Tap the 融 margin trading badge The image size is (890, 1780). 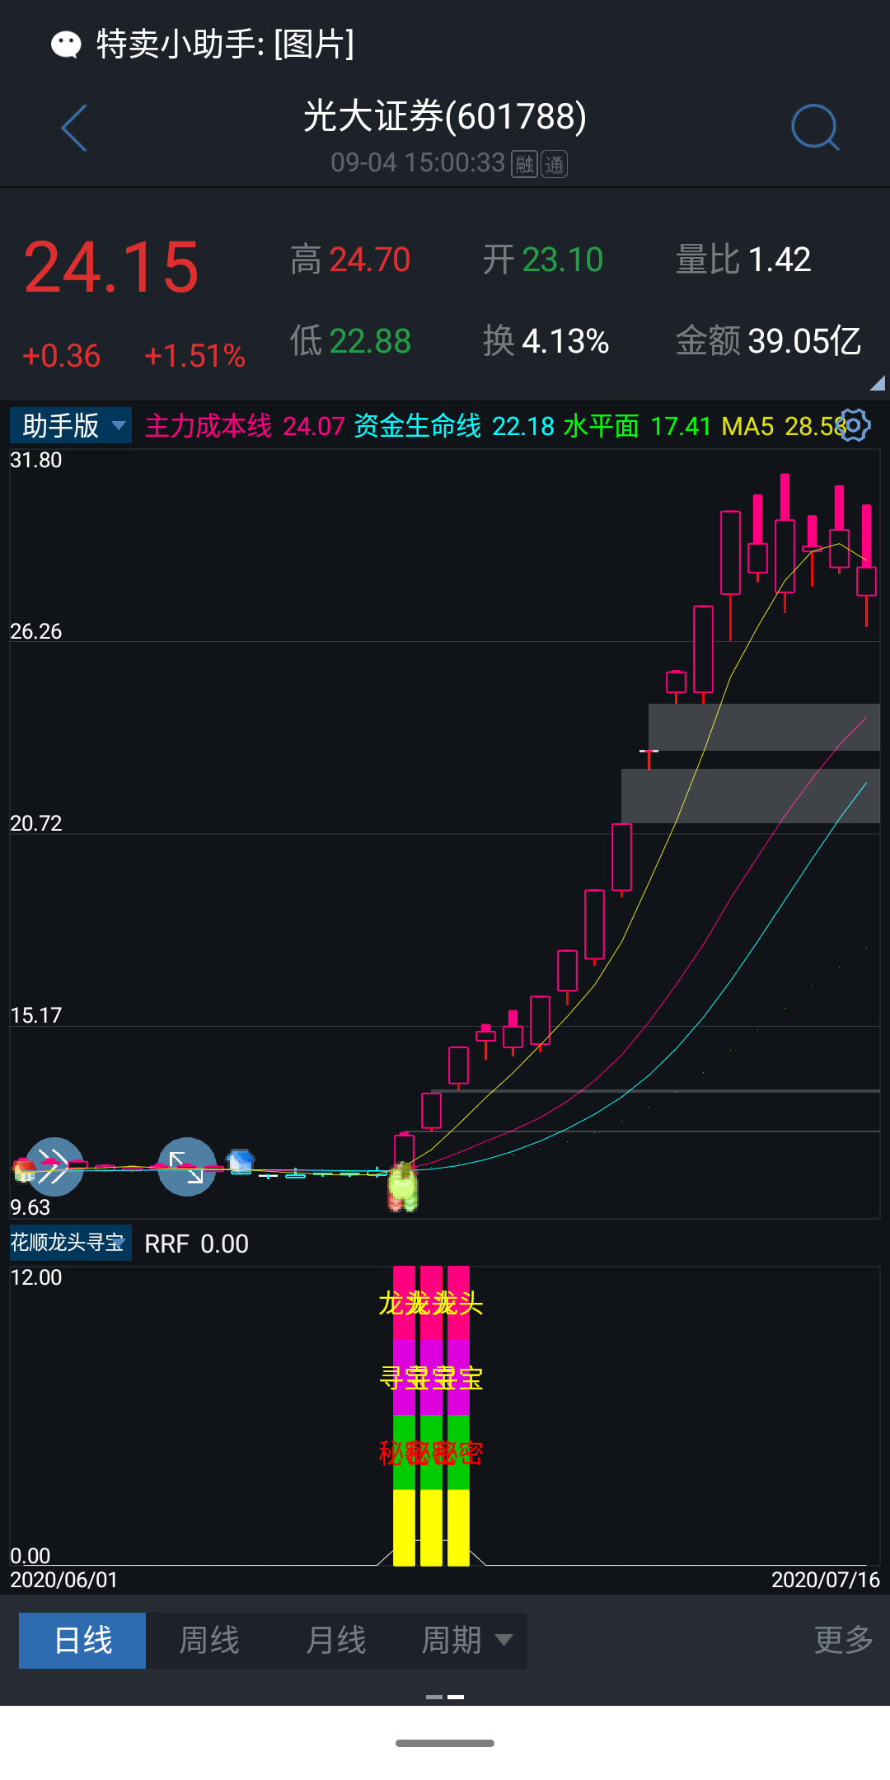coord(524,164)
